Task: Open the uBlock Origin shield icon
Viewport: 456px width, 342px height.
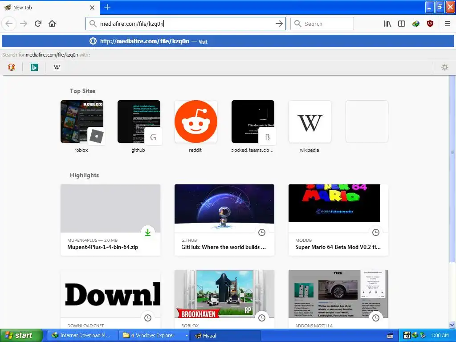Action: 430,24
